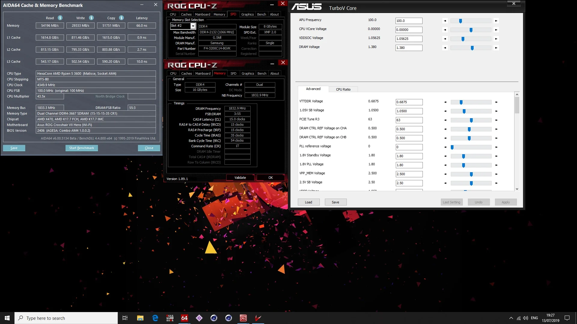
Task: Click Validate in CPU-Z
Action: click(x=240, y=178)
